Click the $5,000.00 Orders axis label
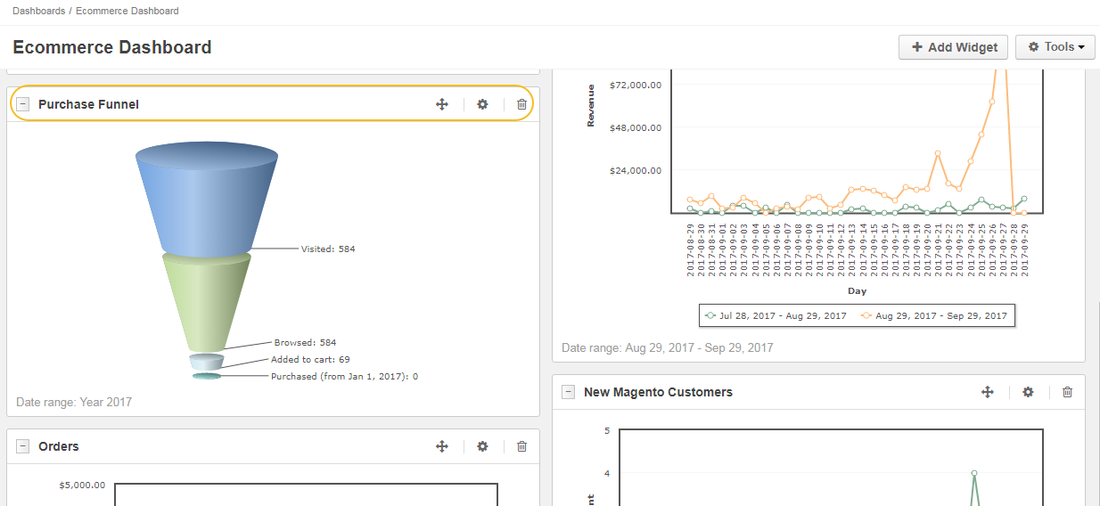Viewport: 1100px width, 506px height. point(82,486)
